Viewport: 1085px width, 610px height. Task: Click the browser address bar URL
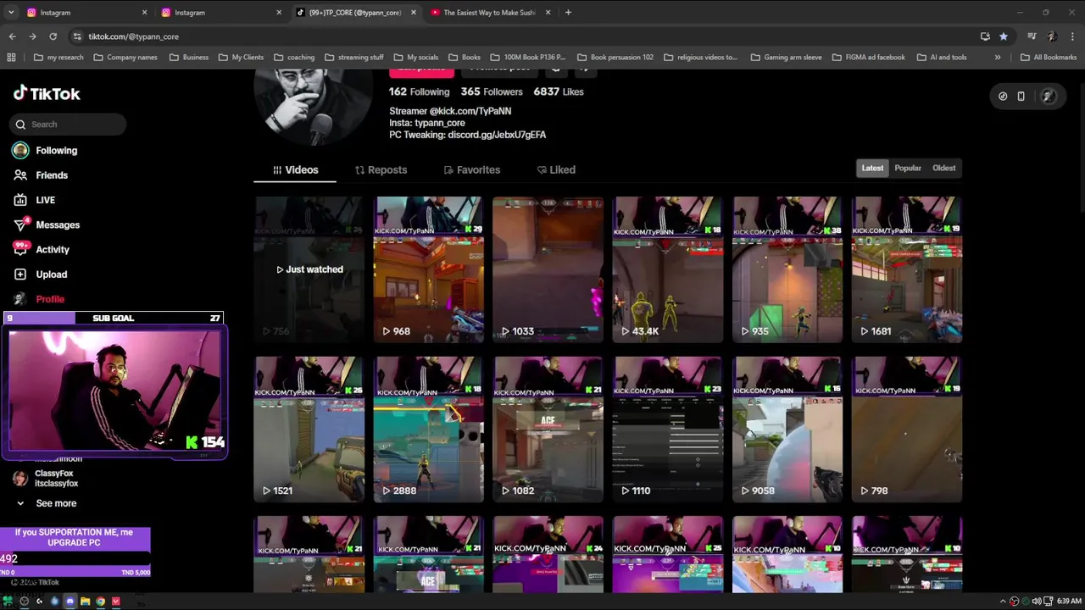point(134,36)
